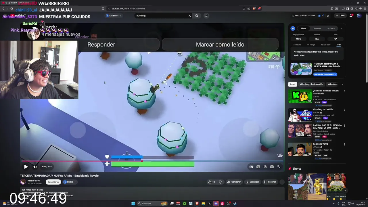Click Compartir to share the video
The image size is (368, 207).
pyautogui.click(x=234, y=182)
